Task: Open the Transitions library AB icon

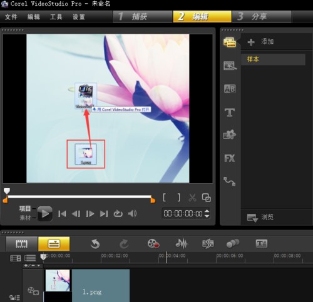Action: tap(230, 89)
